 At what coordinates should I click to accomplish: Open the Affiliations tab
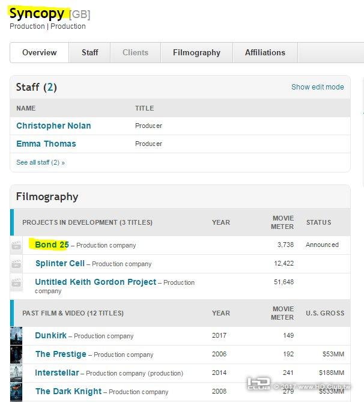tap(265, 52)
